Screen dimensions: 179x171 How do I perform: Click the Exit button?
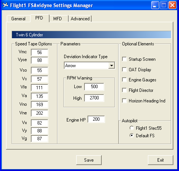(x=161, y=160)
